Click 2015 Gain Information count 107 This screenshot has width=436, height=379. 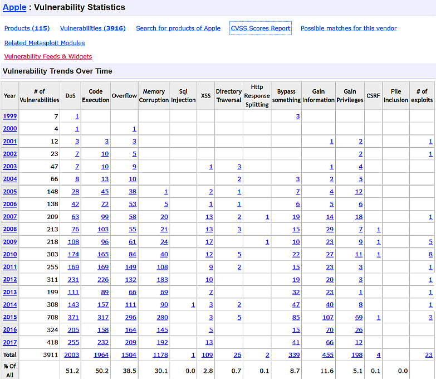click(x=328, y=318)
